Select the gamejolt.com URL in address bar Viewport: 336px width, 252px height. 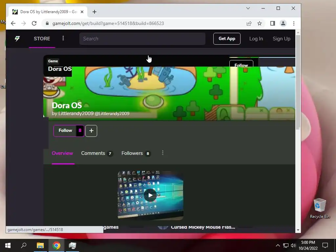point(108,23)
